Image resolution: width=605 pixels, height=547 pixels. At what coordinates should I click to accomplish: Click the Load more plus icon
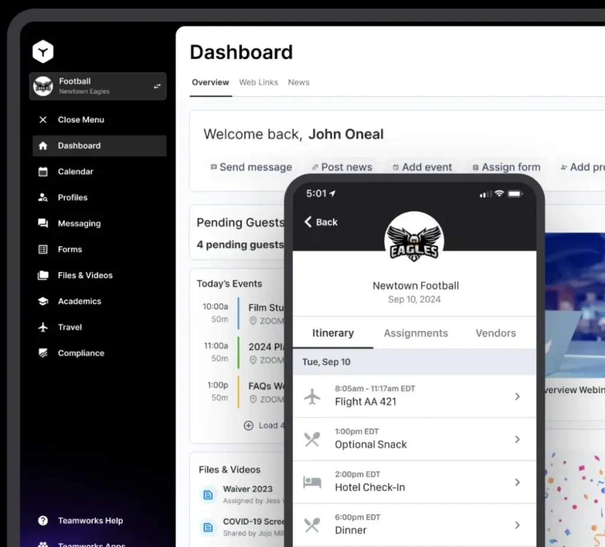[249, 425]
